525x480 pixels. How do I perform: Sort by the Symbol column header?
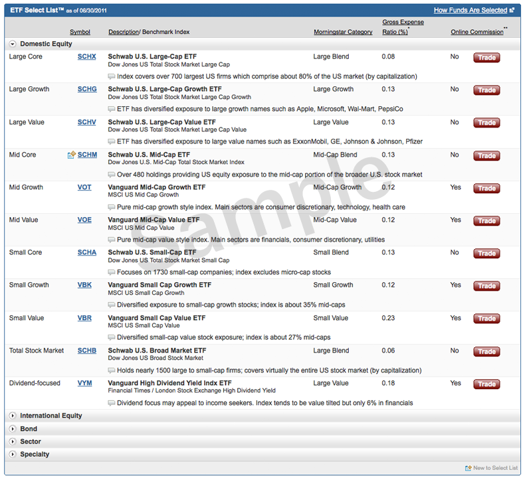pyautogui.click(x=80, y=32)
